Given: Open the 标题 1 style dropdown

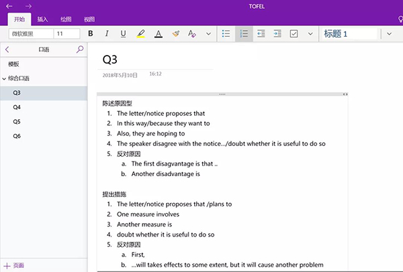Looking at the screenshot, I should pyautogui.click(x=349, y=33).
